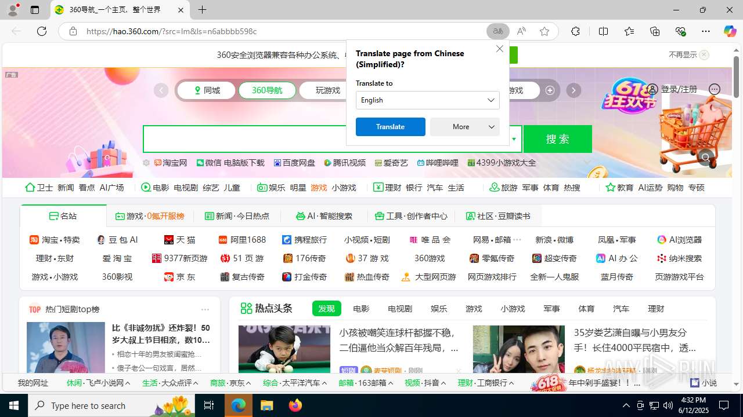
Task: Refresh the page with the reload icon
Action: [x=42, y=31]
